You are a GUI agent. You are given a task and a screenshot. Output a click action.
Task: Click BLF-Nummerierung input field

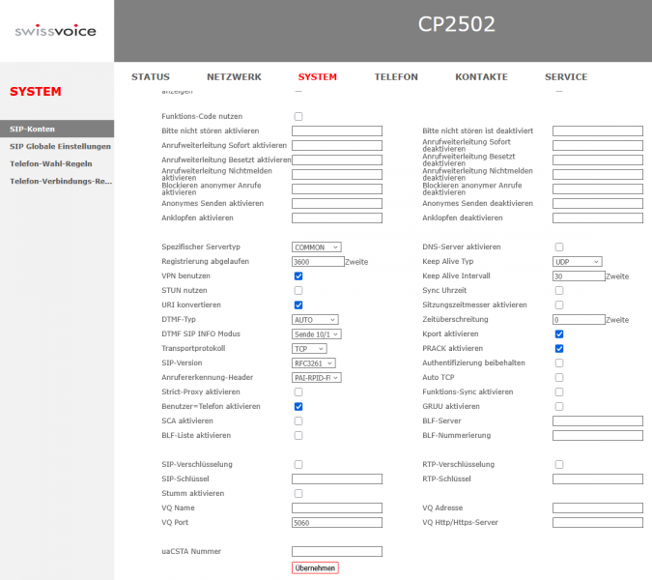coord(598,436)
